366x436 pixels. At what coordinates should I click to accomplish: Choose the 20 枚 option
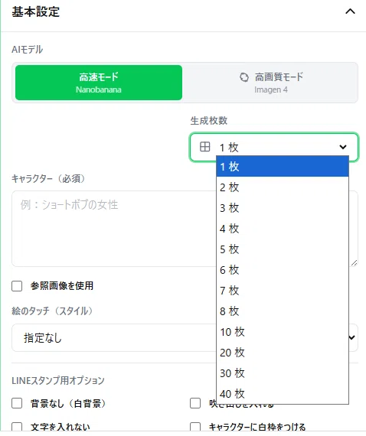pos(283,353)
